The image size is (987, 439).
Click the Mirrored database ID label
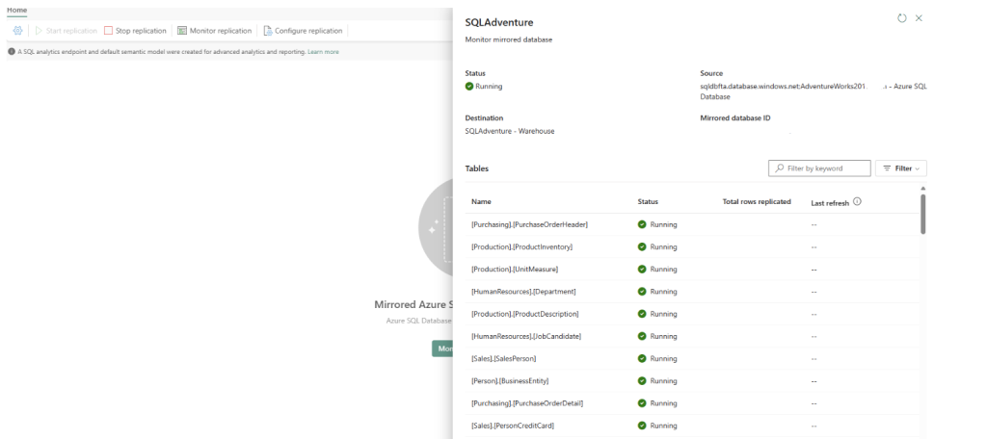point(735,117)
